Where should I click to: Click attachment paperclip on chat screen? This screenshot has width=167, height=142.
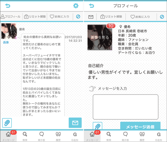[x=7, y=123]
